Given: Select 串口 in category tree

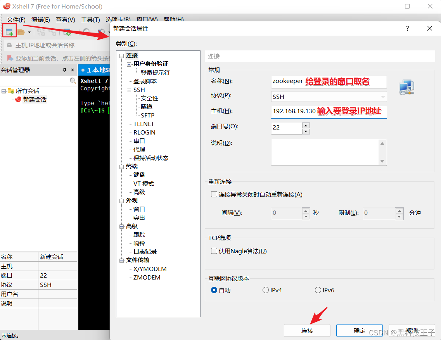Looking at the screenshot, I should click(139, 141).
